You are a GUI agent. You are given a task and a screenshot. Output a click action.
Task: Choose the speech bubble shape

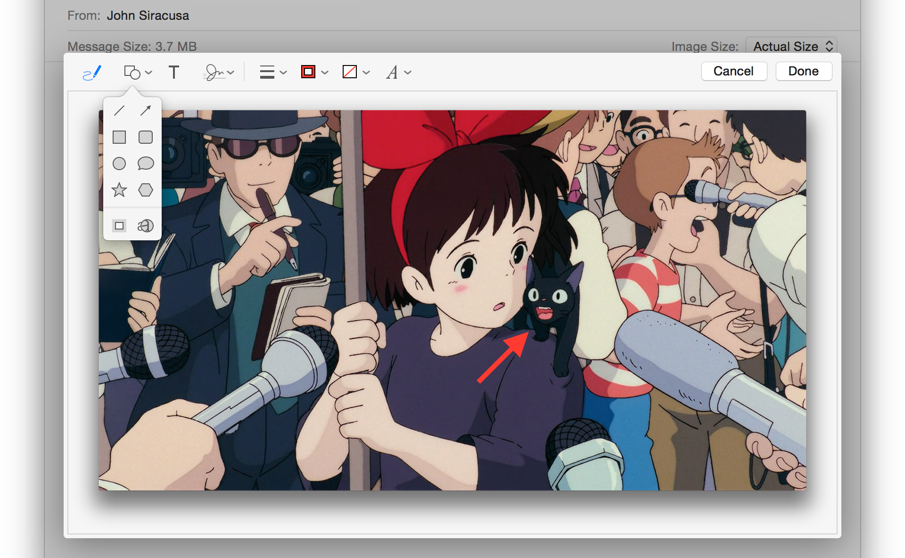coord(146,164)
